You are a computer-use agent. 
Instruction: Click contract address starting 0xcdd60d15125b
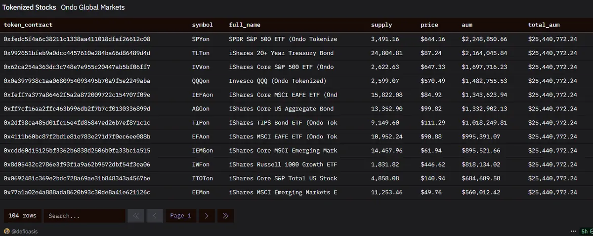(77, 150)
